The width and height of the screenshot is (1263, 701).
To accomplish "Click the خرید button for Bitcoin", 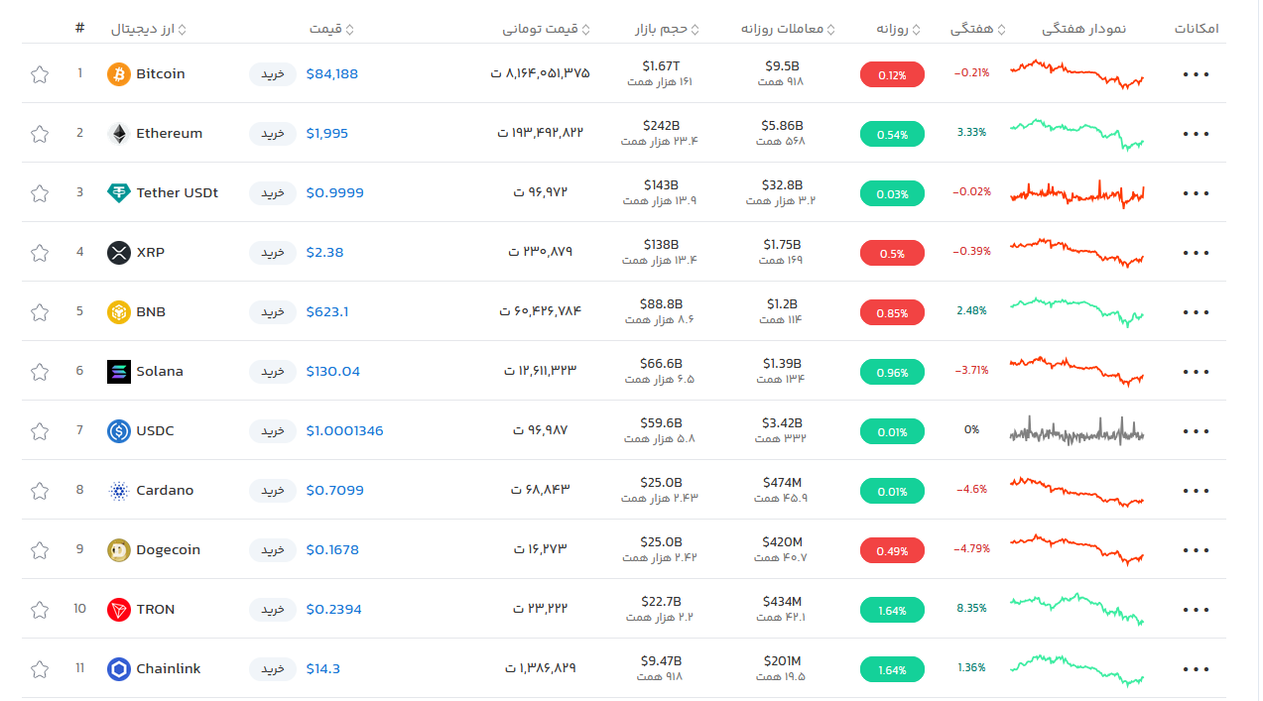I will pyautogui.click(x=272, y=74).
